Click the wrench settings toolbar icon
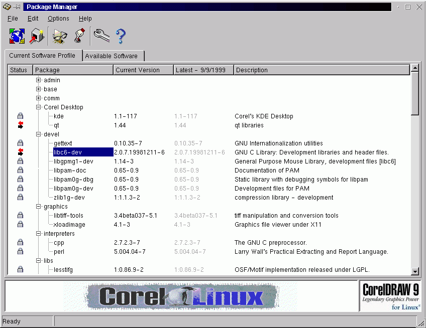This screenshot has height=328, width=426. pos(102,36)
